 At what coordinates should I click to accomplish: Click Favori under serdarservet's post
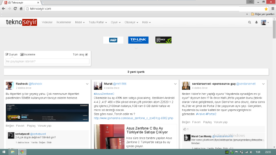coord(196,122)
